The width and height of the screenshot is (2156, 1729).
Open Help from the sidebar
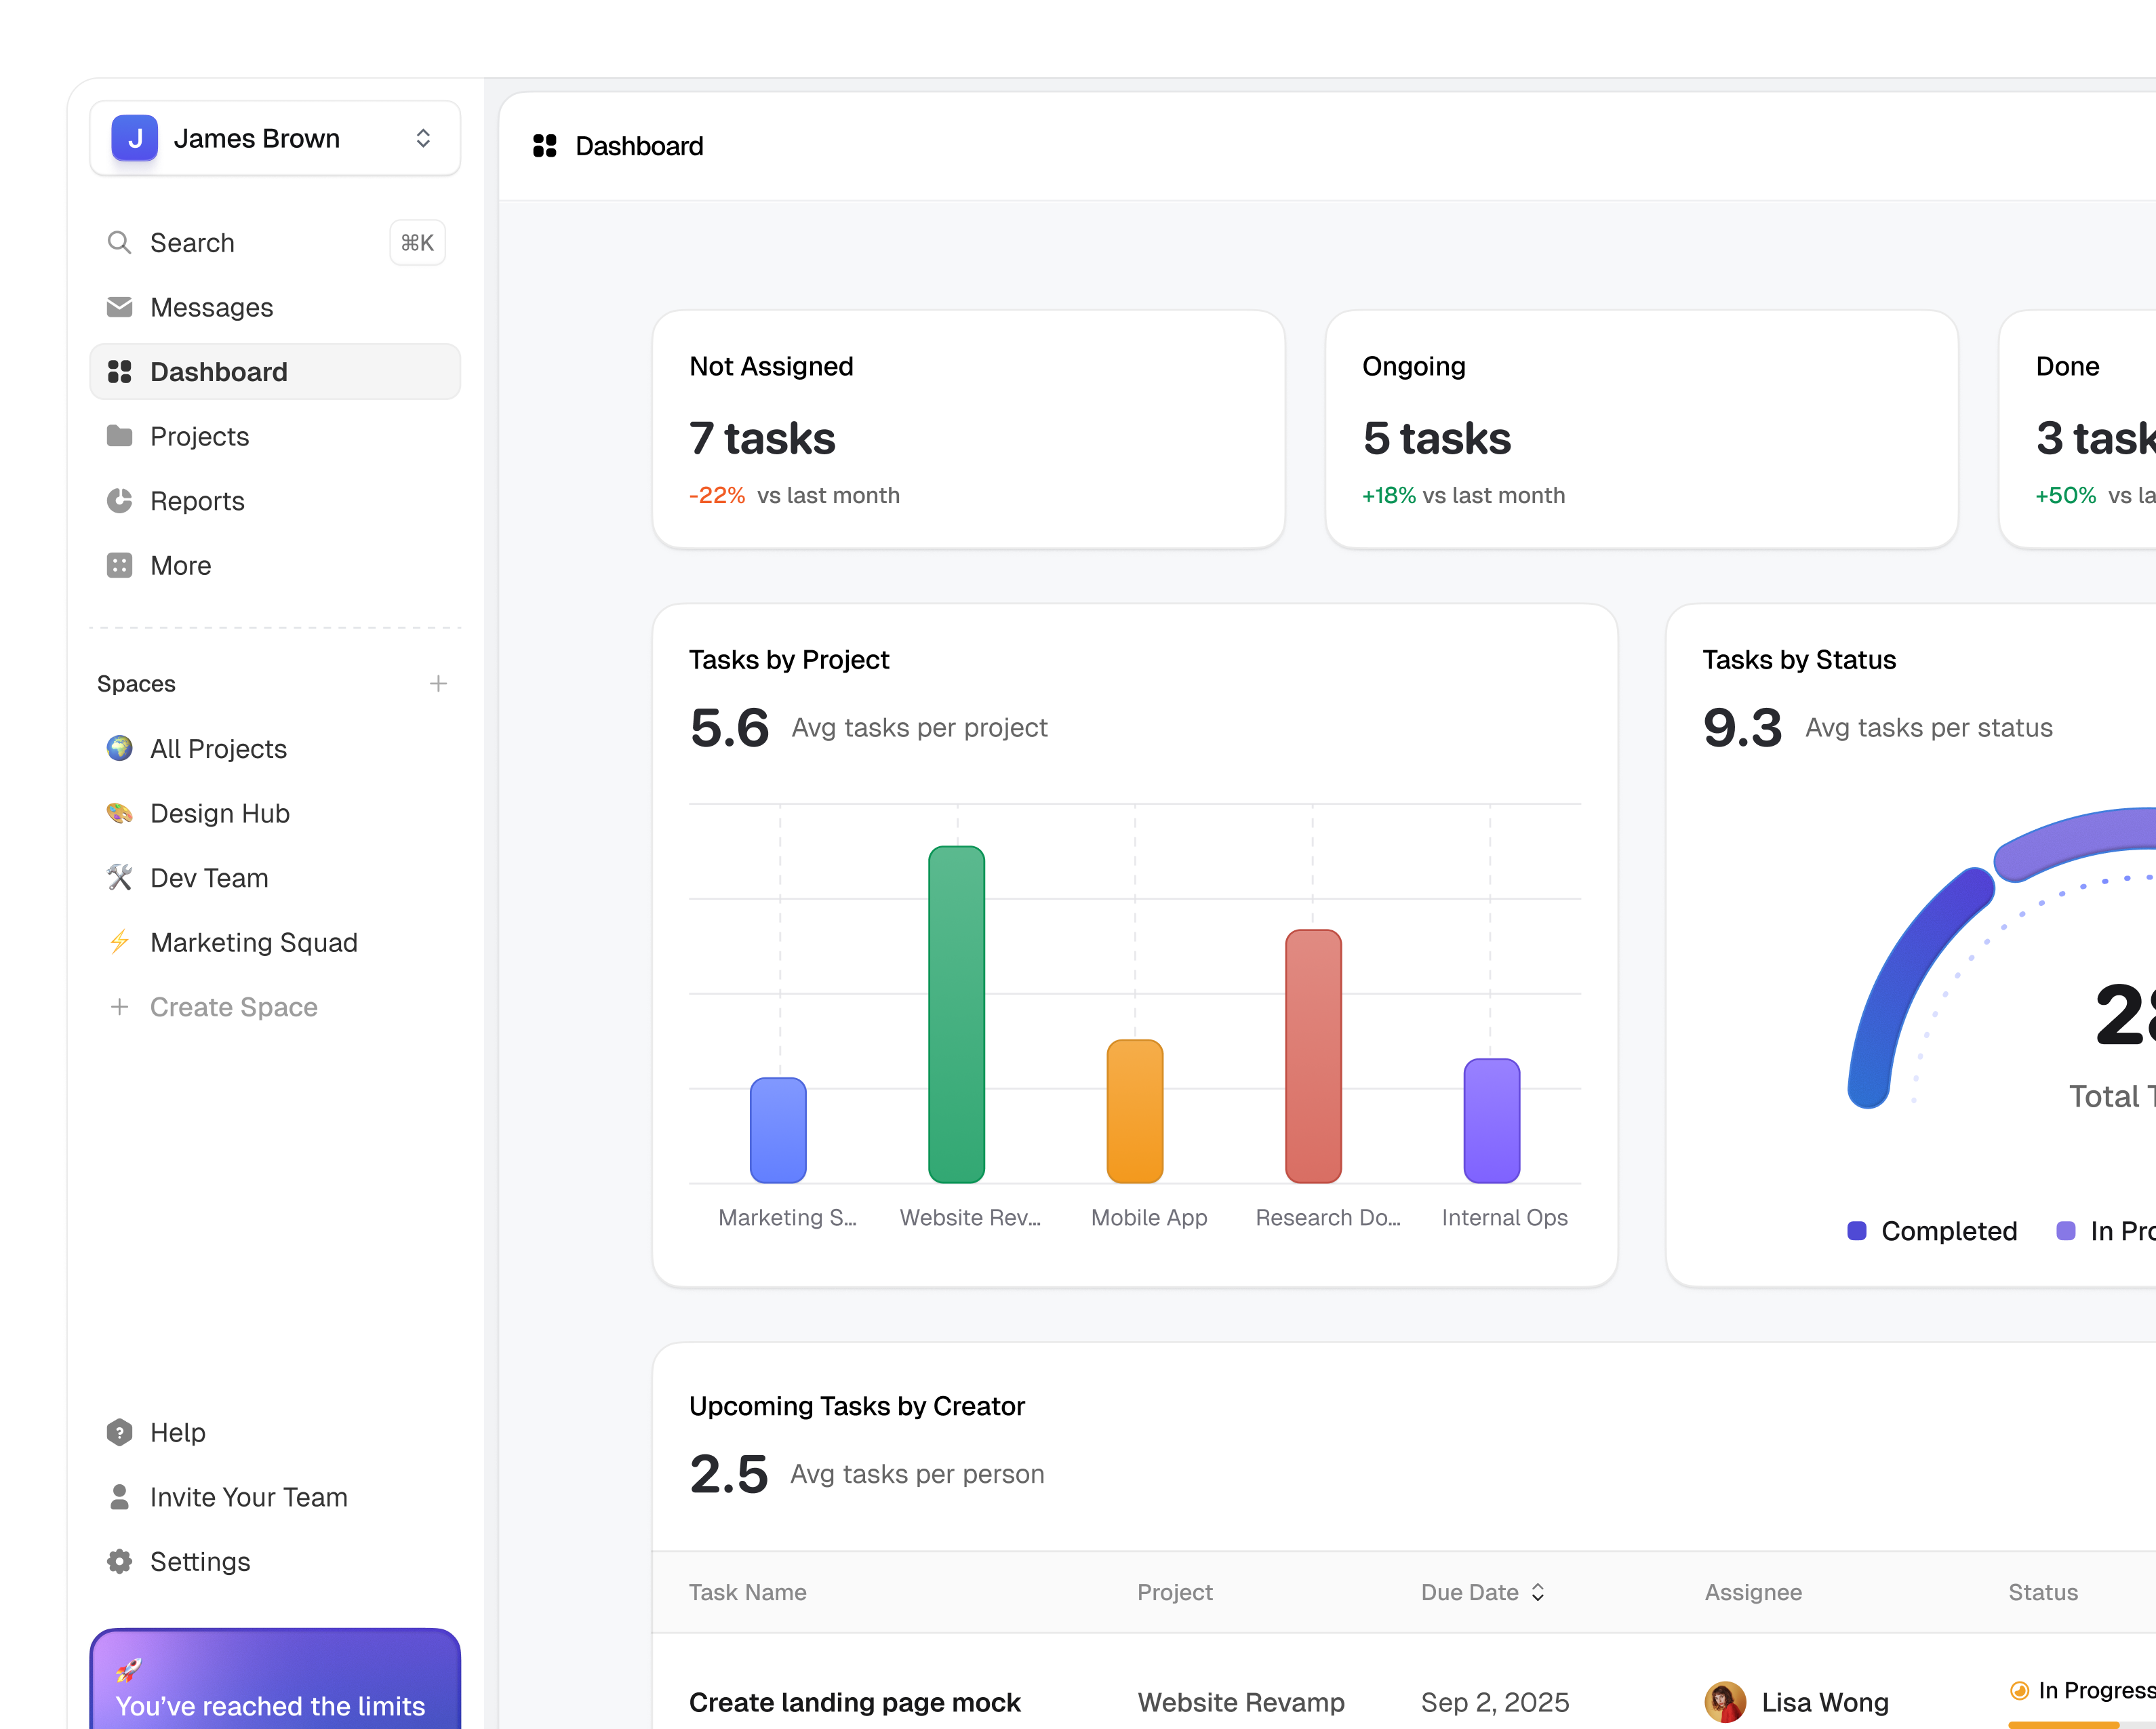[x=177, y=1432]
